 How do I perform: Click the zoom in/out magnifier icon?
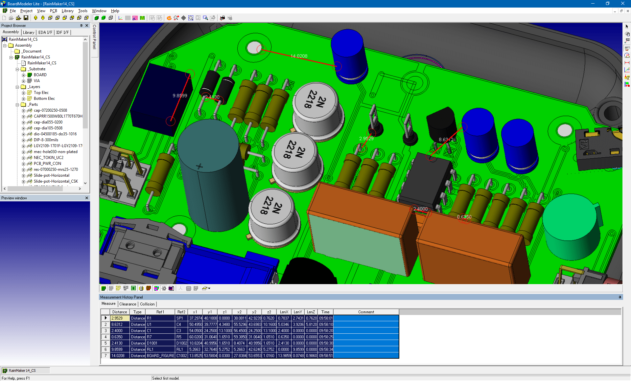pos(176,18)
